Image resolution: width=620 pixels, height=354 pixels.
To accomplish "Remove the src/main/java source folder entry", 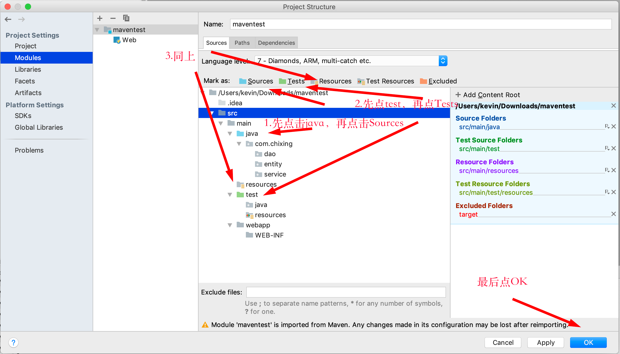I will (614, 126).
